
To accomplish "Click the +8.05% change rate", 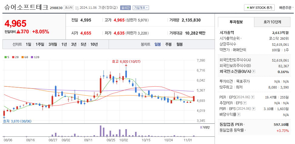I will click(41, 32).
